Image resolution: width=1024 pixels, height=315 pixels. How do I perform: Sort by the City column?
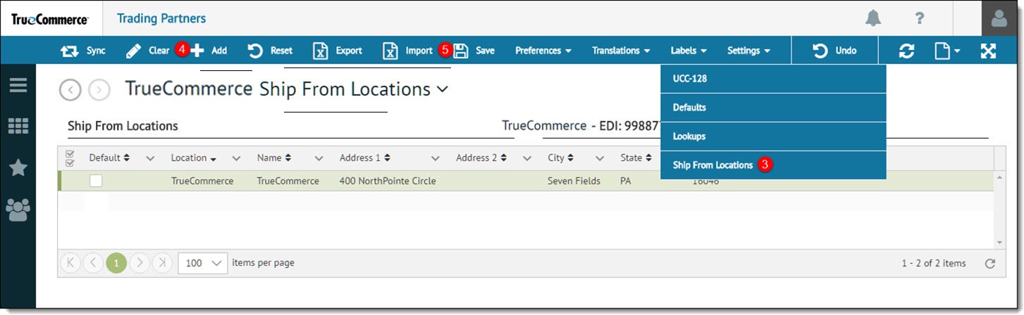pos(560,158)
